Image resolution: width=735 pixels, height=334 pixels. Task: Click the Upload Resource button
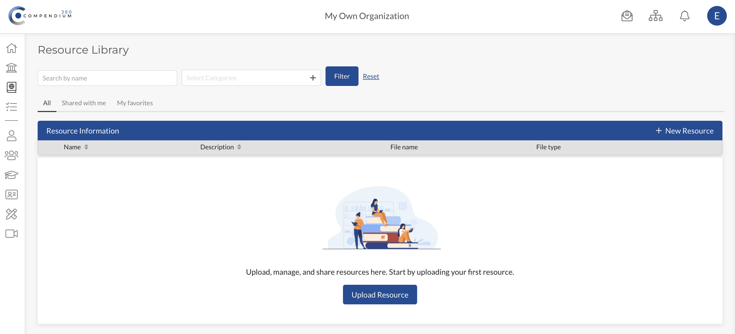380,294
